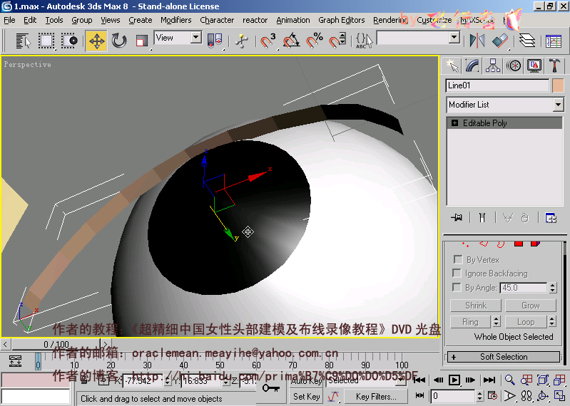The width and height of the screenshot is (570, 406).
Task: Click the Maximize Viewport Toggle
Action: pyautogui.click(x=559, y=395)
